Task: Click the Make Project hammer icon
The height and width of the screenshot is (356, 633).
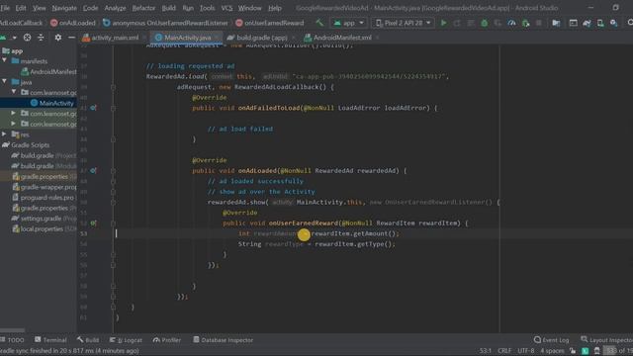Action: pyautogui.click(x=319, y=23)
